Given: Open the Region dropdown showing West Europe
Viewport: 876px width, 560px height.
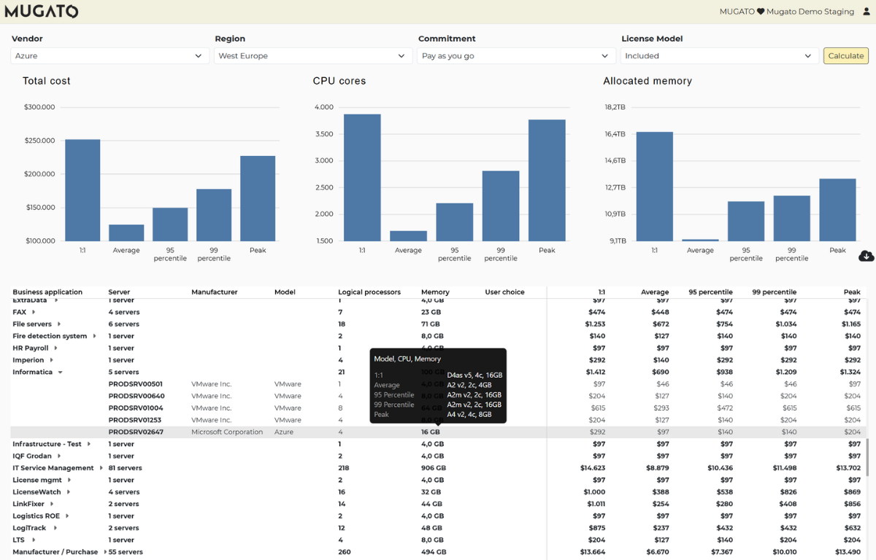Looking at the screenshot, I should (312, 56).
